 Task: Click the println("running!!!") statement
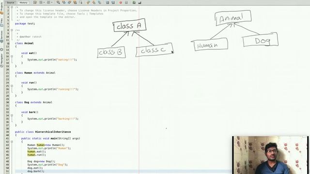click(53, 89)
